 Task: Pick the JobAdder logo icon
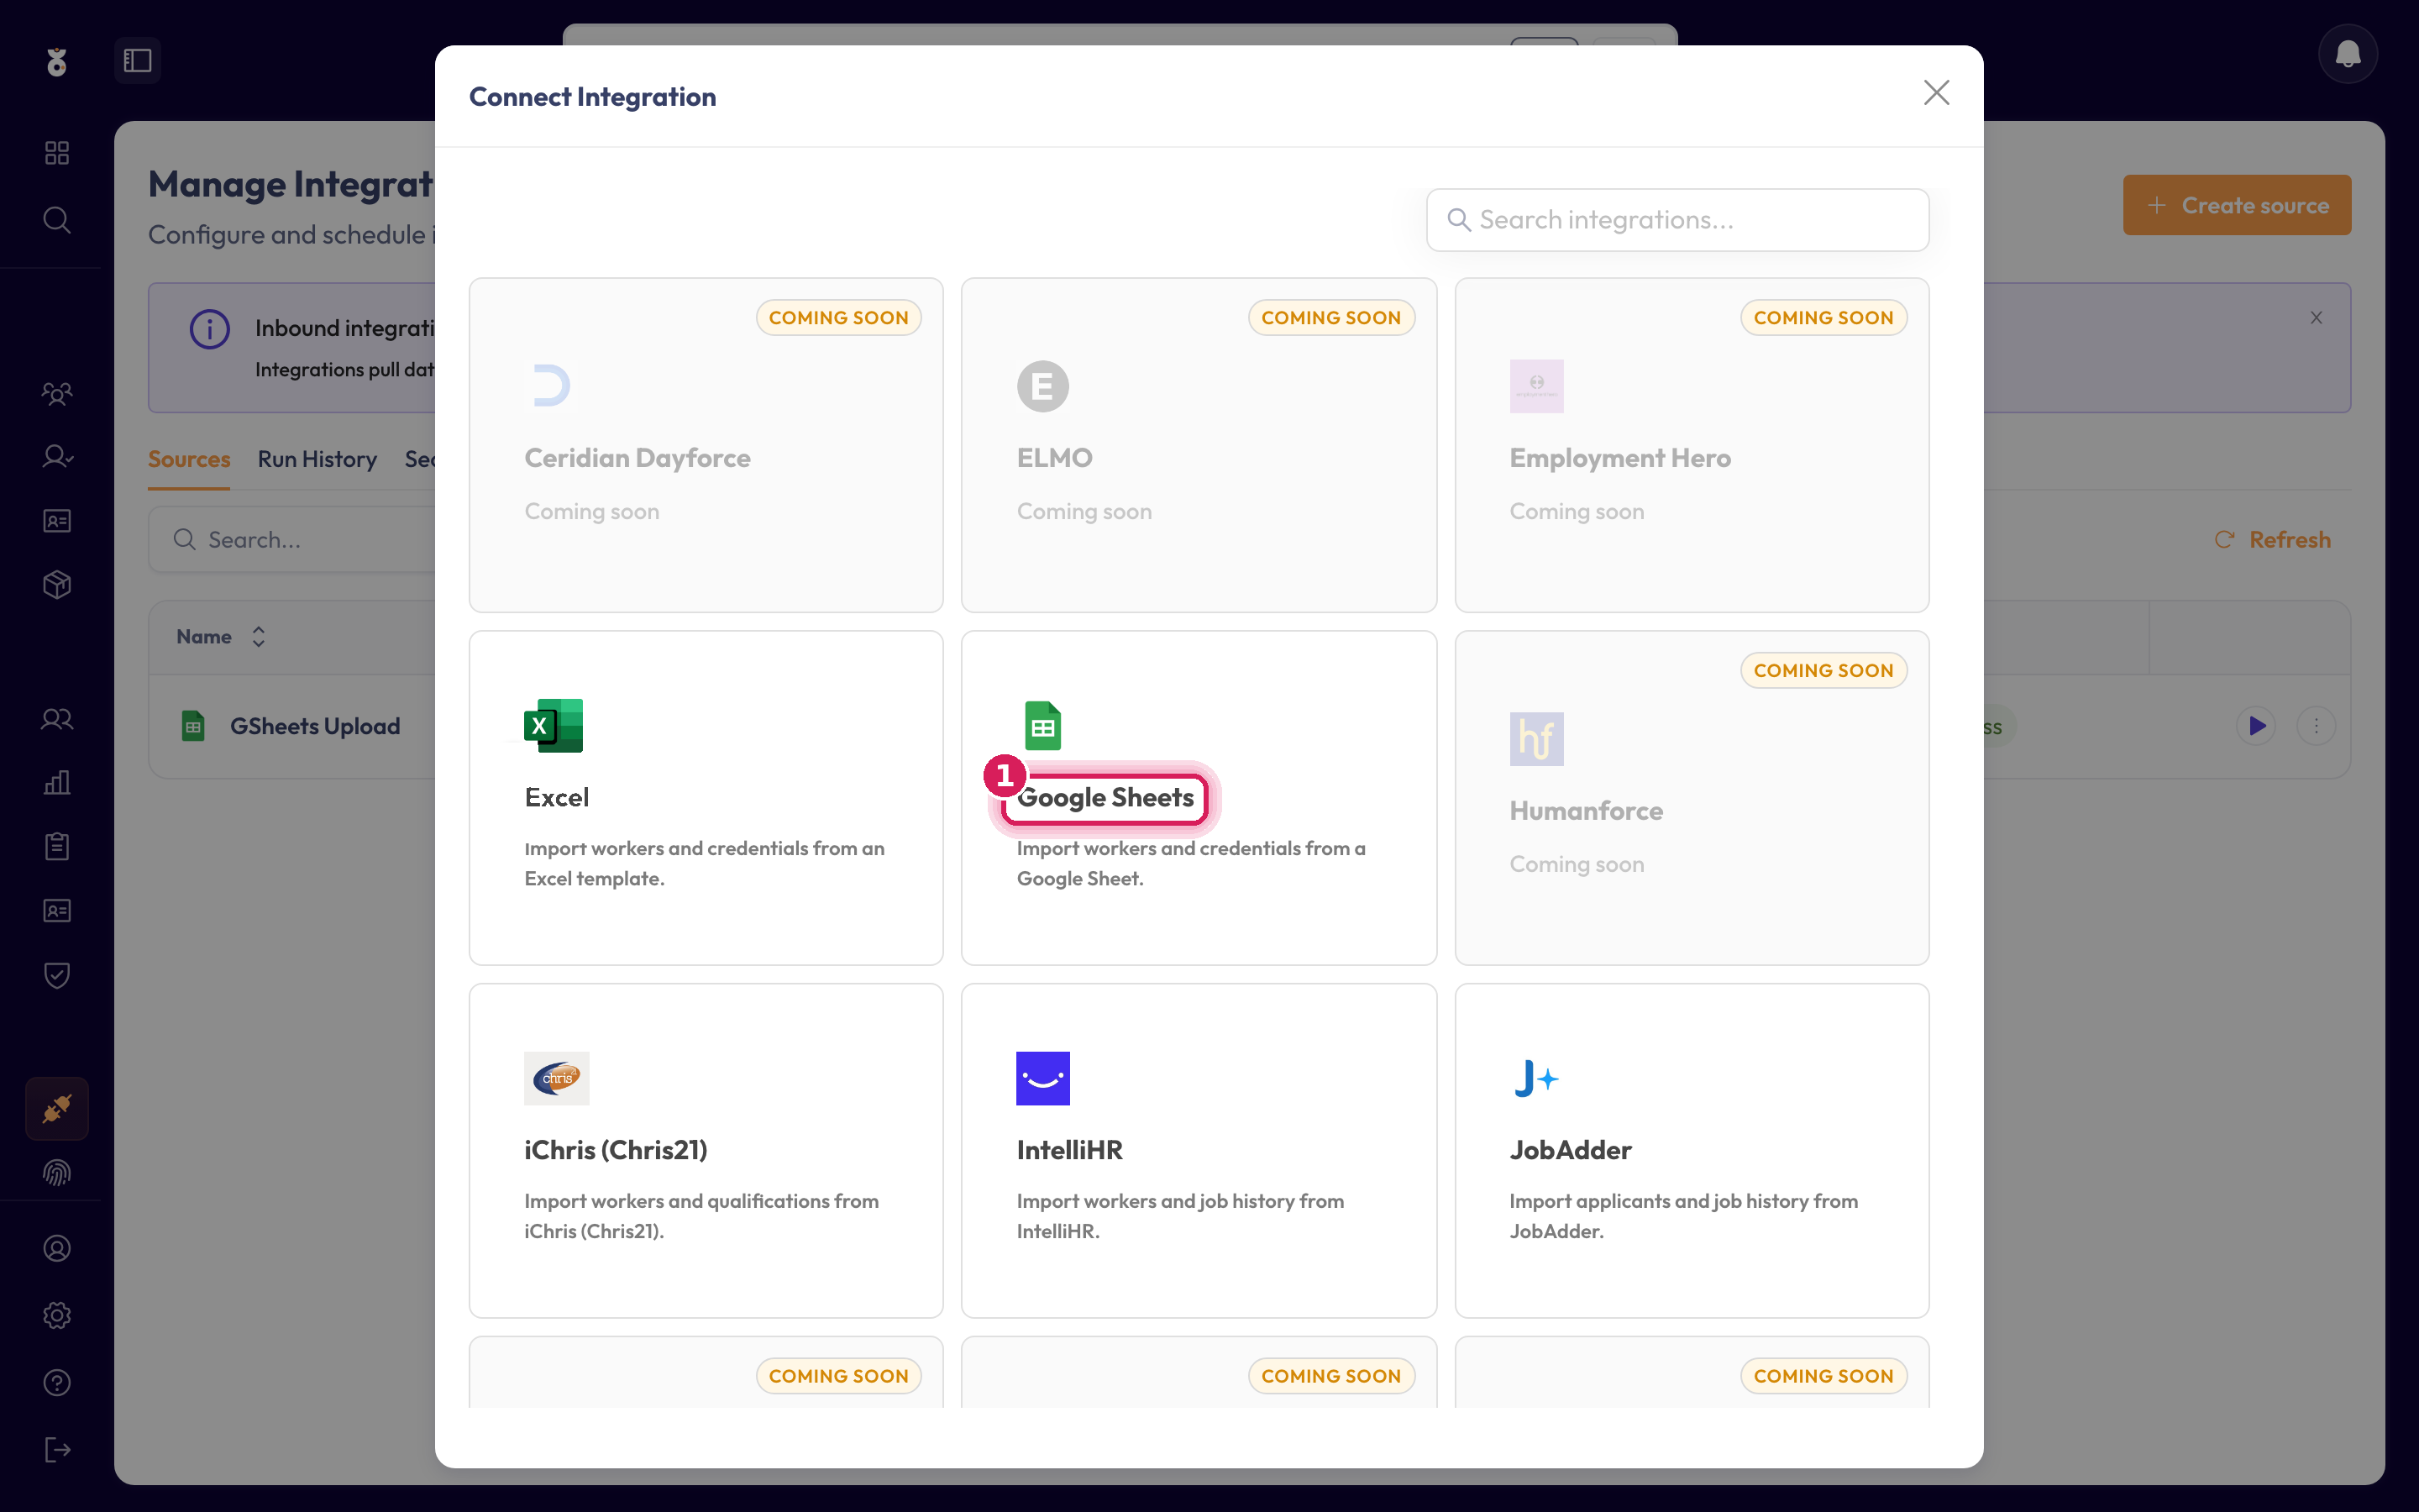coord(1536,1078)
